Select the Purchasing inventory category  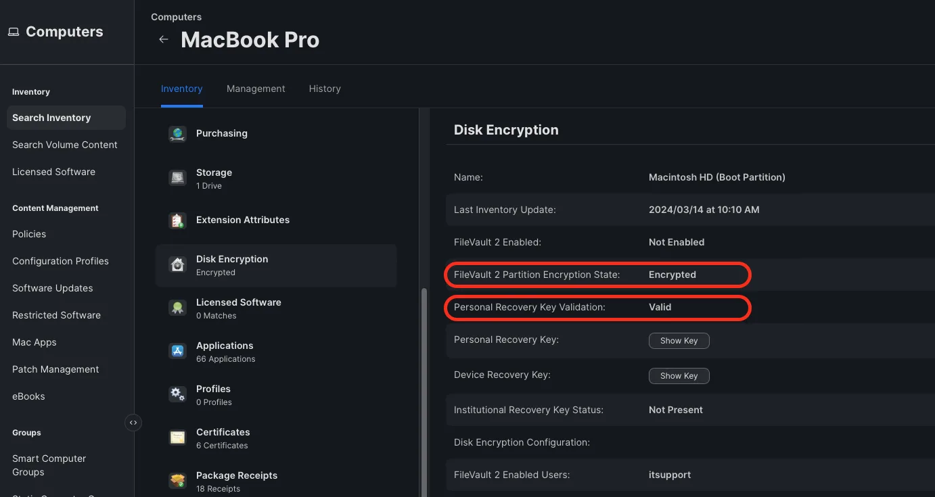276,134
